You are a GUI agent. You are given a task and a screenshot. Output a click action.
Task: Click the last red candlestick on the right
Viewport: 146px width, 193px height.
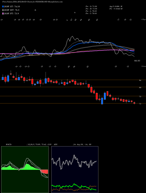click(x=134, y=103)
